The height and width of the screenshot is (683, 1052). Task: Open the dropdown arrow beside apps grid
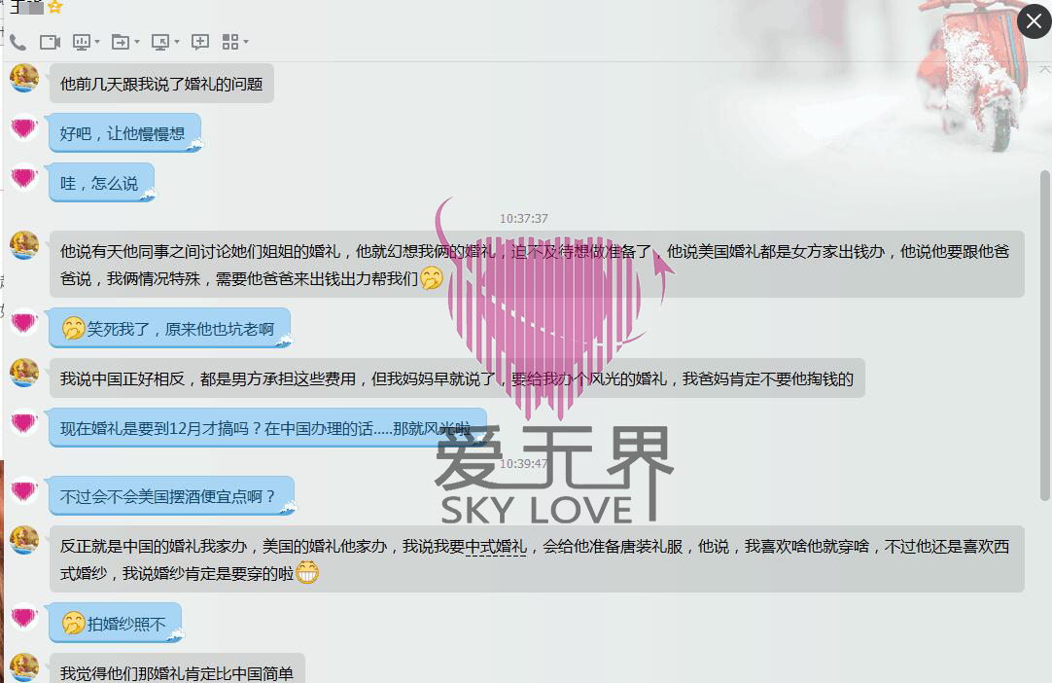[x=246, y=43]
